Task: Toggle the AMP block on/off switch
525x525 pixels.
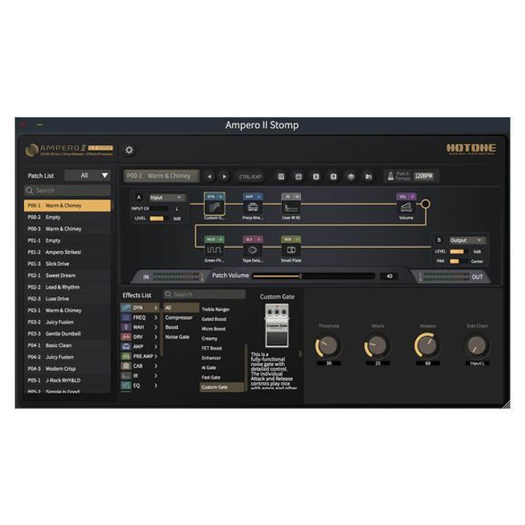Action: (x=259, y=197)
